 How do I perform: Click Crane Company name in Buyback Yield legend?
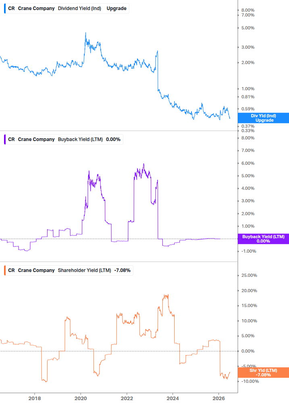[x=36, y=139]
